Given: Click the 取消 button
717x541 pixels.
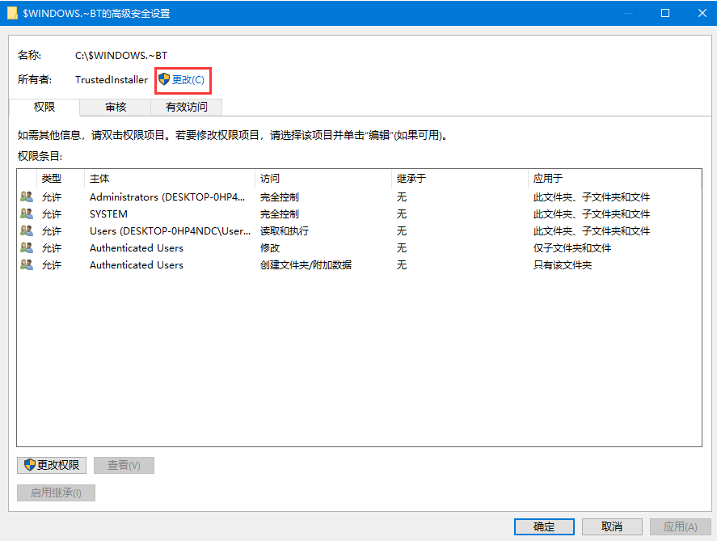Looking at the screenshot, I should point(612,526).
